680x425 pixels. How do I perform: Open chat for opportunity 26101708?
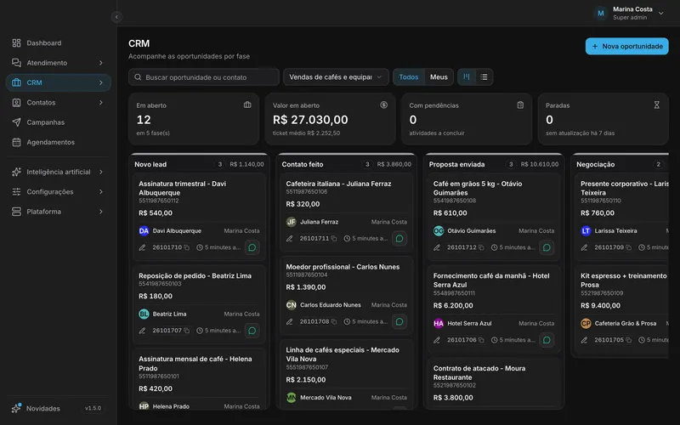click(399, 322)
